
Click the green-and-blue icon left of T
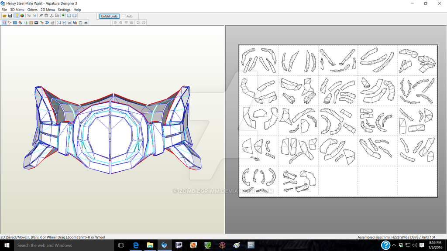tap(26, 23)
